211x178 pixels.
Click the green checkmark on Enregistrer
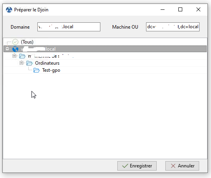coord(125,166)
